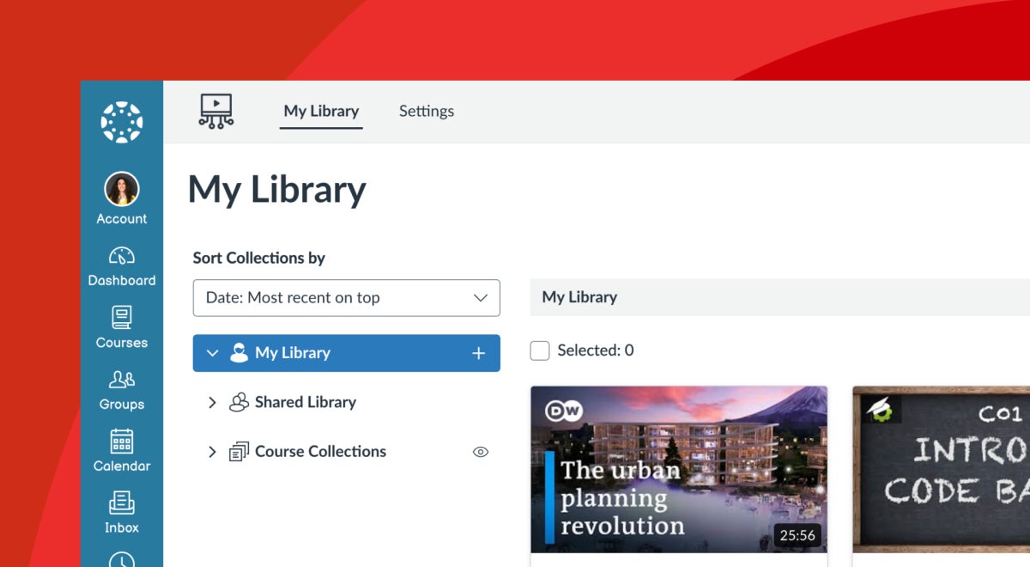Image resolution: width=1030 pixels, height=567 pixels.
Task: Click the Studio media logo icon
Action: tap(216, 112)
